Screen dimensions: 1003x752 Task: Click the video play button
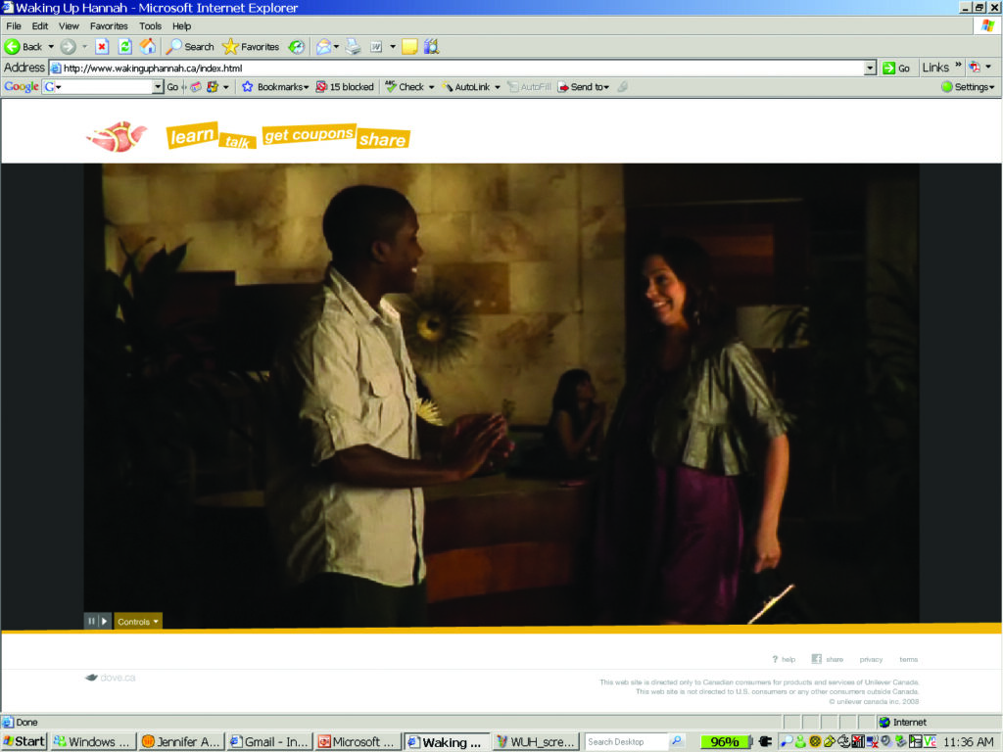105,621
